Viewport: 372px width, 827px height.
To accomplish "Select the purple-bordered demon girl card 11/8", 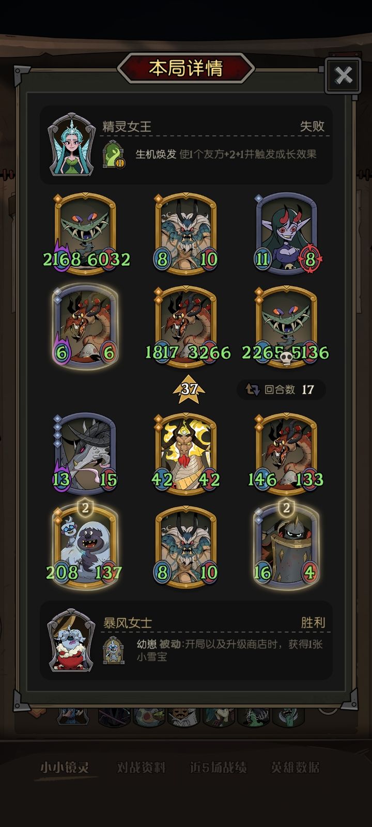I will (287, 234).
